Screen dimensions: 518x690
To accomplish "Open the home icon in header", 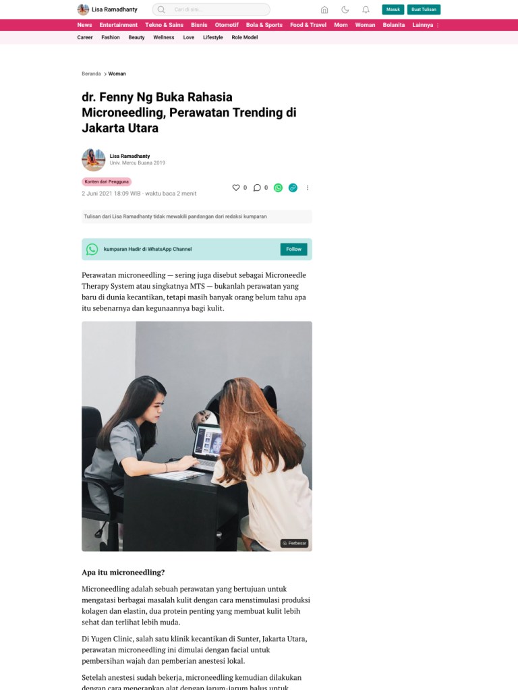I will click(324, 9).
